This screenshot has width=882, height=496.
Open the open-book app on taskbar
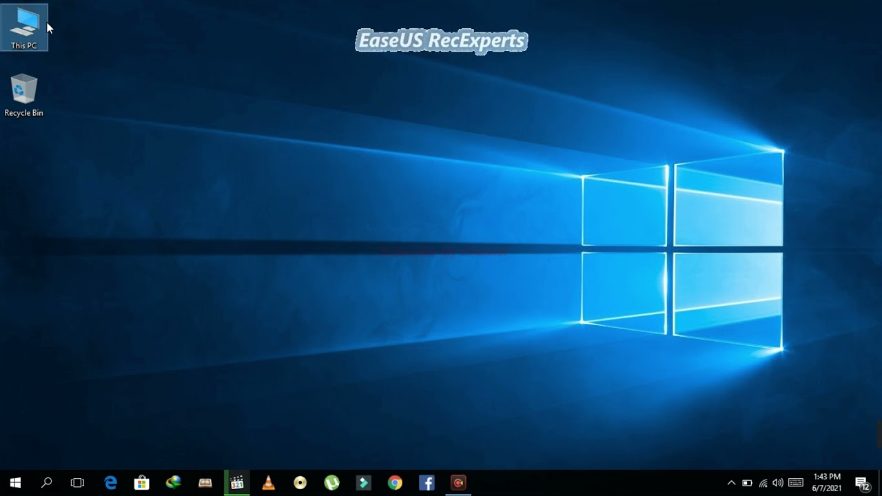(x=205, y=483)
